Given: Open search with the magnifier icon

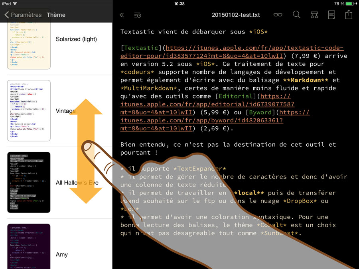Looking at the screenshot, I should point(296,15).
